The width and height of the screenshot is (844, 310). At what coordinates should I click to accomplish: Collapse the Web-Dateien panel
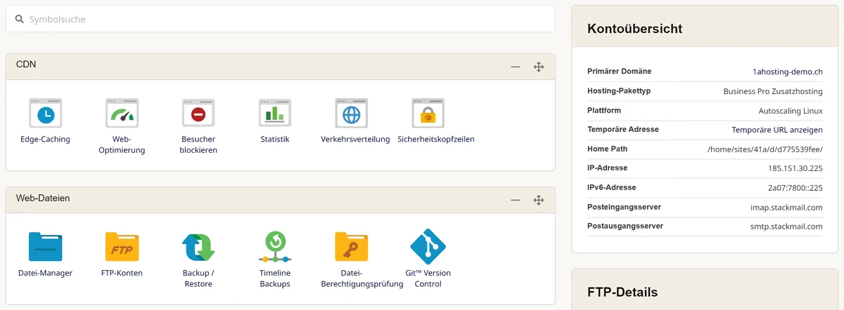coord(516,200)
